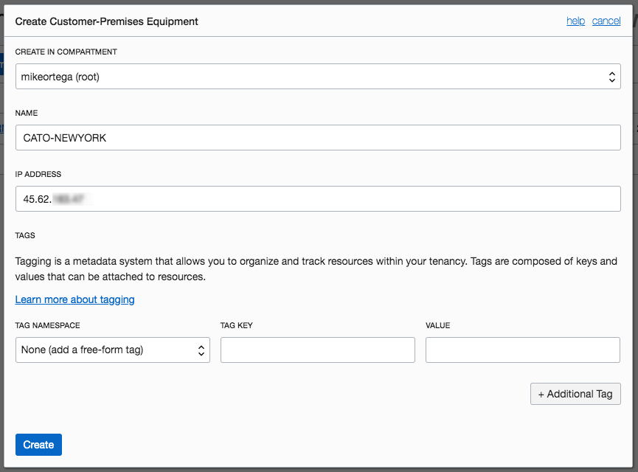Screen dimensions: 638x472
Task: Follow the Learn more about tagging link
Action: [x=74, y=299]
